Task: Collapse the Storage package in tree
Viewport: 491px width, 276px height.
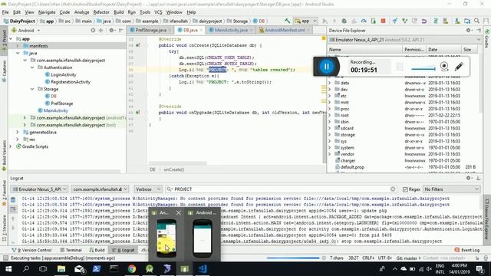Action: tap(32, 89)
